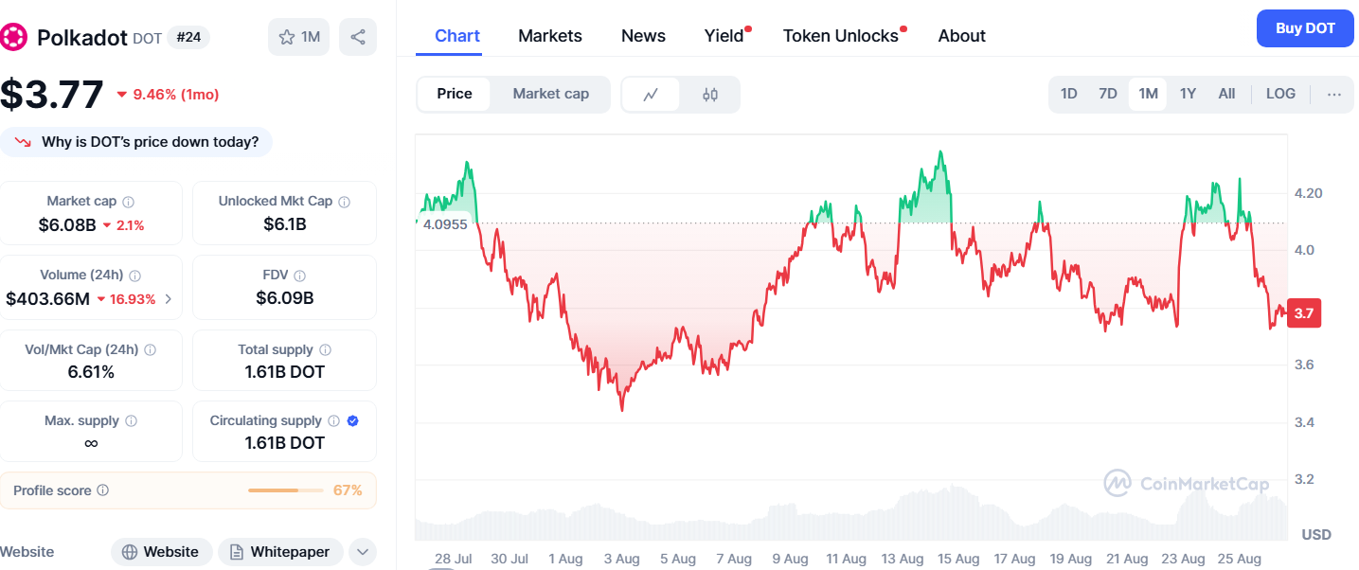This screenshot has height=570, width=1359.
Task: Select the line chart icon
Action: tap(653, 94)
